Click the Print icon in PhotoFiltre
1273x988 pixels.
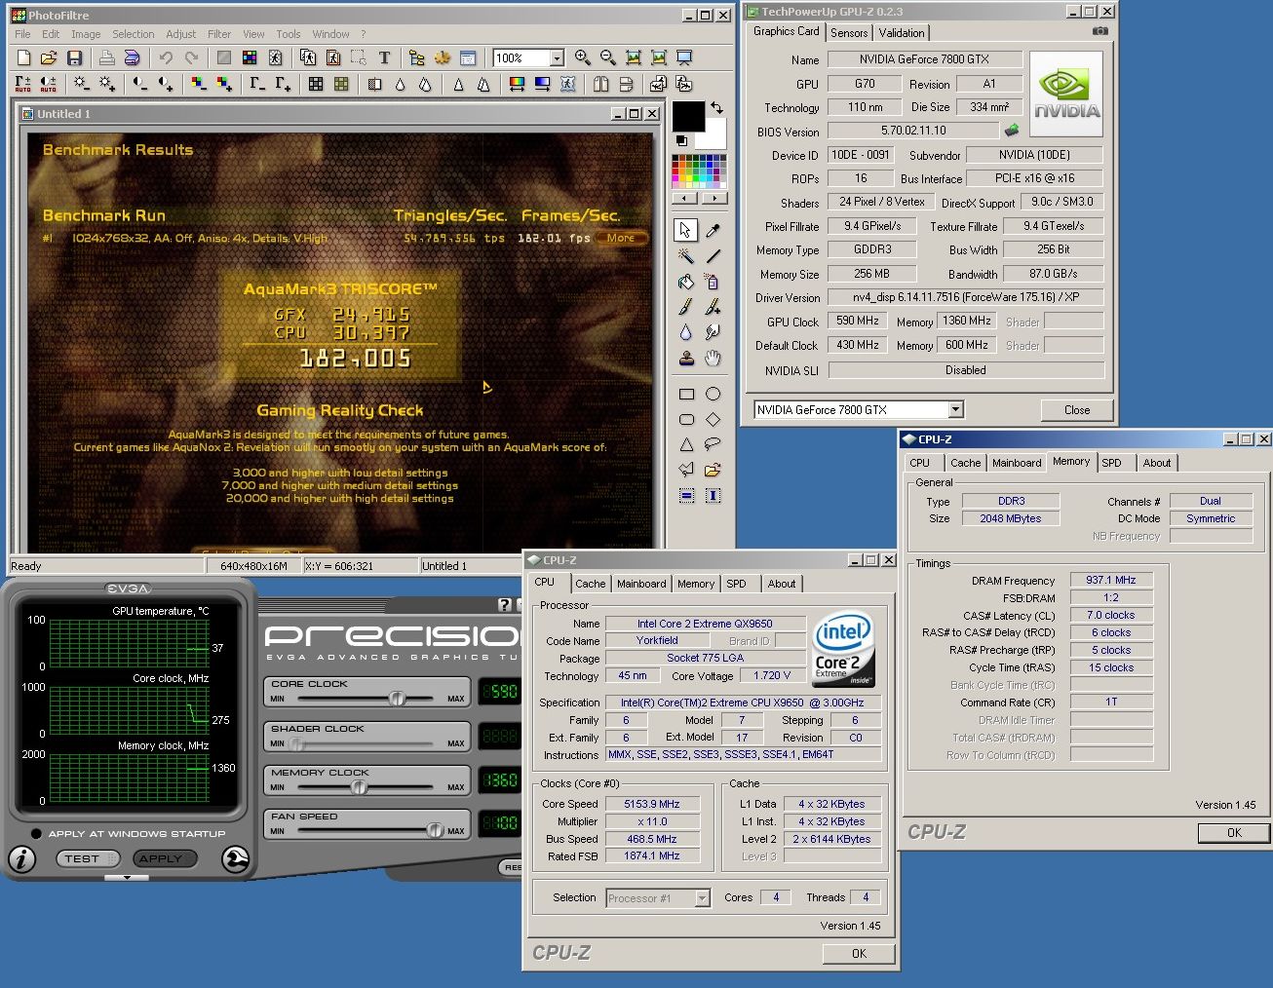tap(107, 58)
